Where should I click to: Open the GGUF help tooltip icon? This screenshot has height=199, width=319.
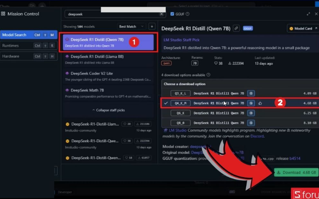(x=187, y=14)
